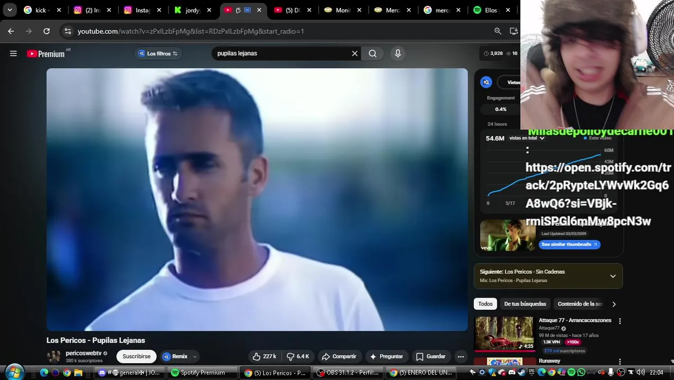Image resolution: width=674 pixels, height=380 pixels.
Task: Go to YouTube Premium home logo
Action: coord(45,54)
